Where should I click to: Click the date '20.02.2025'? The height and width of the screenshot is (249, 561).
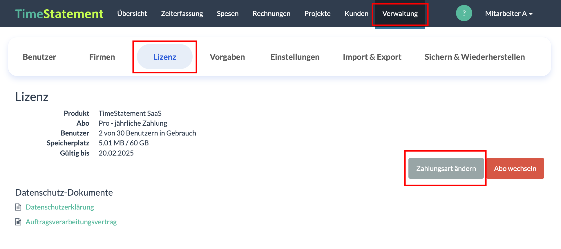pos(116,153)
